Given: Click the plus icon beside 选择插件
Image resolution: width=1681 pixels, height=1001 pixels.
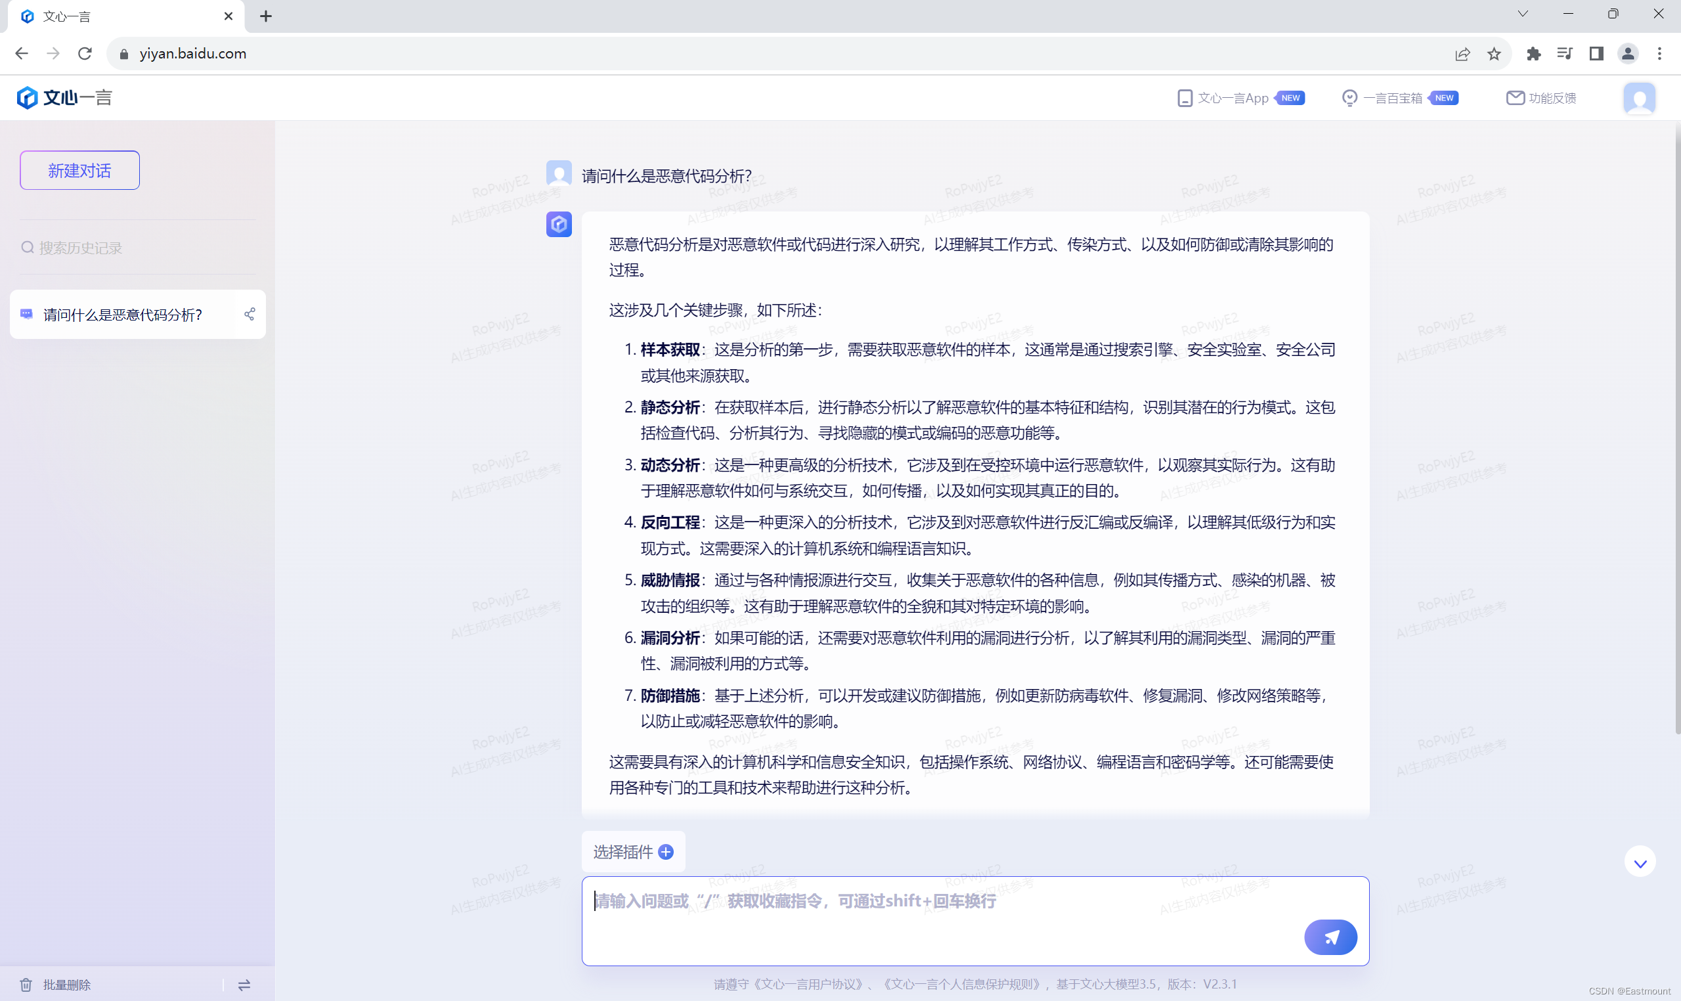Looking at the screenshot, I should (x=666, y=852).
